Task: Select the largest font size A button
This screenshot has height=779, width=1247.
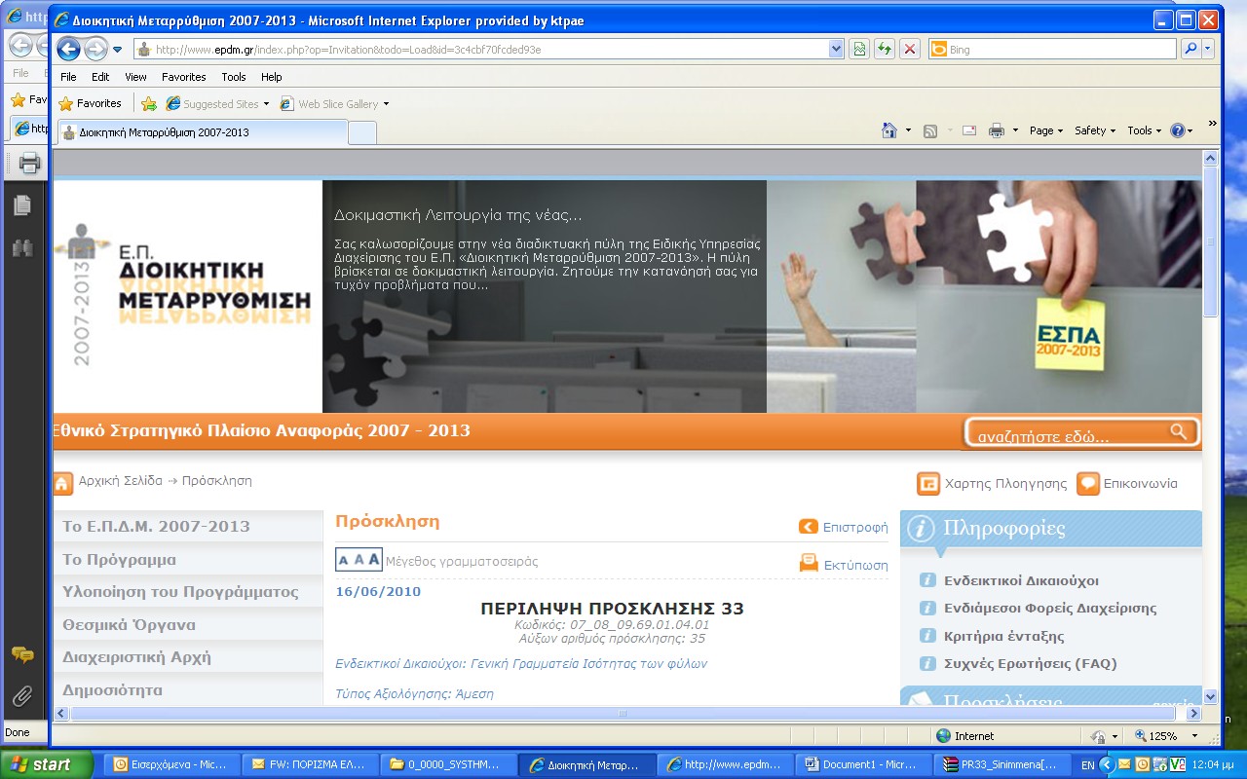Action: click(374, 560)
